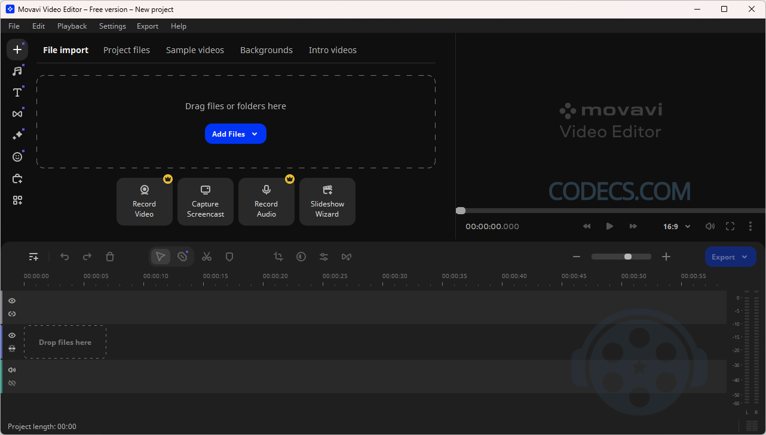Skip to previous frame in preview
766x435 pixels.
click(587, 226)
